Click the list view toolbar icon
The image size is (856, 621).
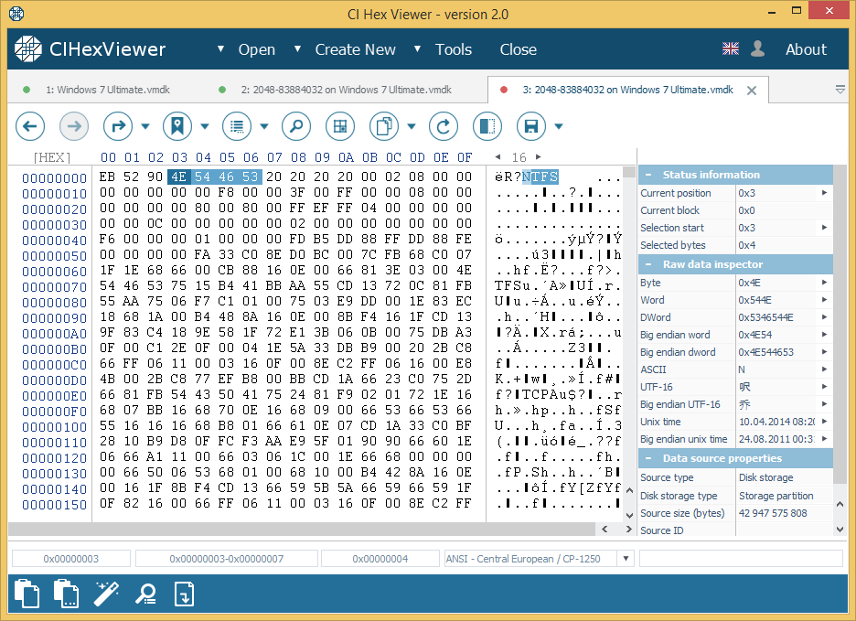(x=237, y=127)
